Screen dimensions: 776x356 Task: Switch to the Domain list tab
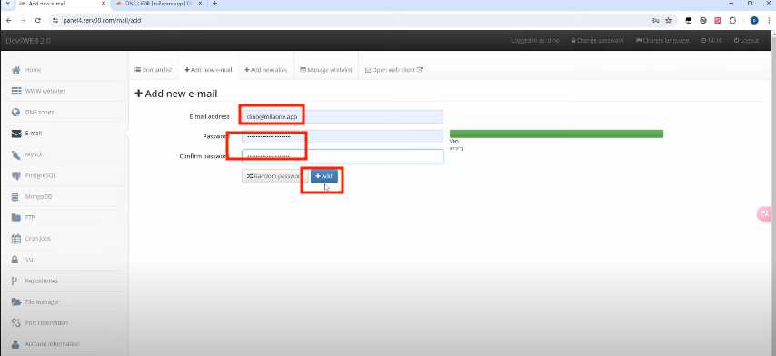click(x=154, y=70)
